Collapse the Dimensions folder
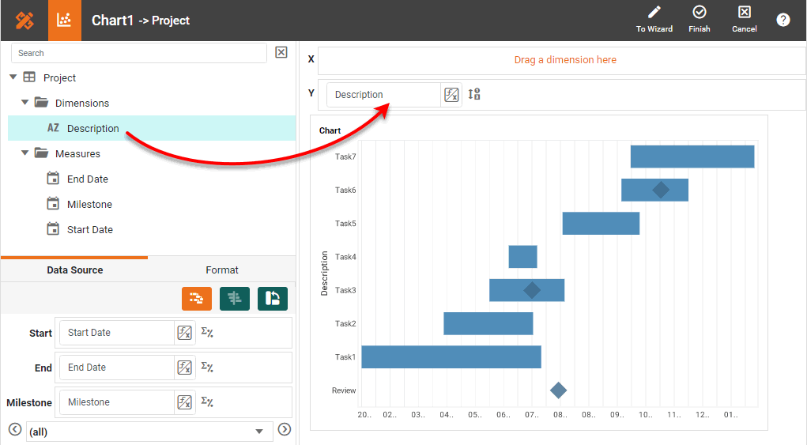This screenshot has width=807, height=445. [25, 103]
